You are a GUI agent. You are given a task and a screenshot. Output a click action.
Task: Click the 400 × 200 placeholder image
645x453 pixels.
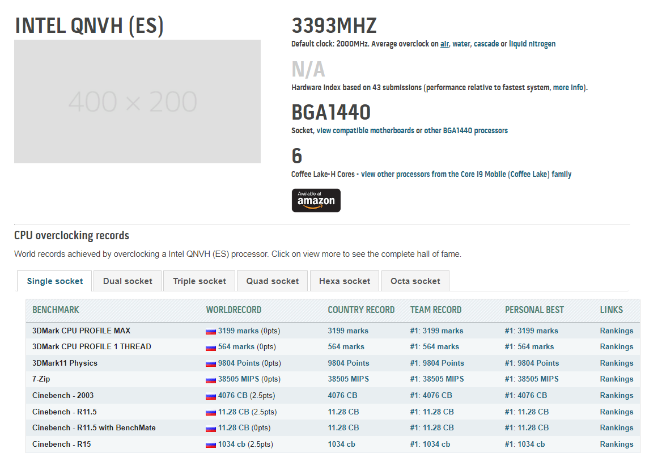[x=137, y=101]
